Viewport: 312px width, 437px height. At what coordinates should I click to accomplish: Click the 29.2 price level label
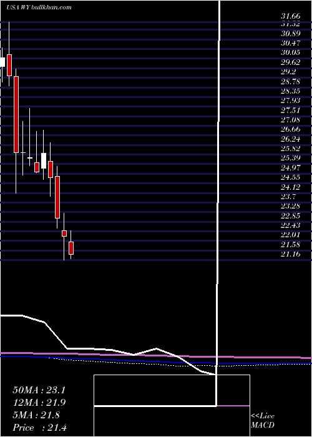click(288, 72)
